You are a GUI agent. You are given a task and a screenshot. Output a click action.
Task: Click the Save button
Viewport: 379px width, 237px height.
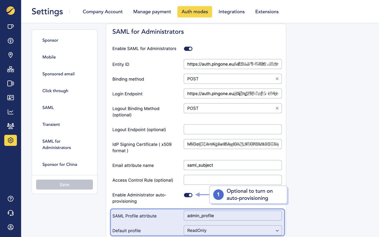click(64, 184)
